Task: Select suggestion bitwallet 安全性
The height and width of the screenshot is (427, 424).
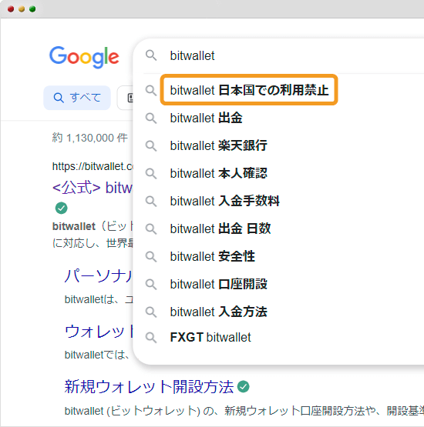Action: coord(212,256)
